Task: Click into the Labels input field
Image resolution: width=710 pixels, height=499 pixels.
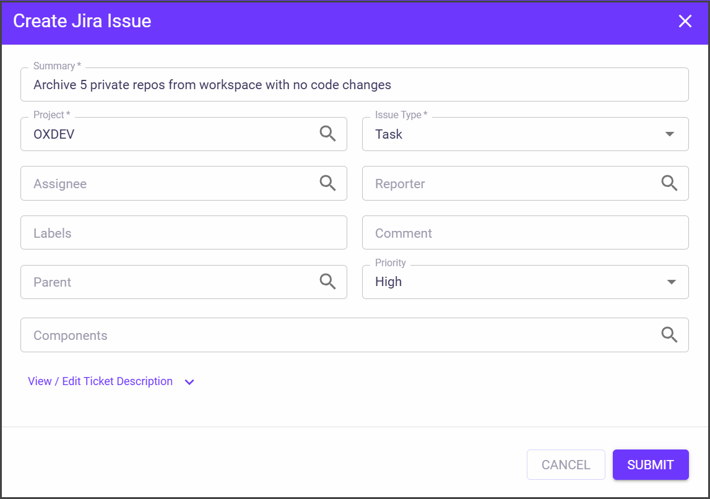Action: [x=183, y=233]
